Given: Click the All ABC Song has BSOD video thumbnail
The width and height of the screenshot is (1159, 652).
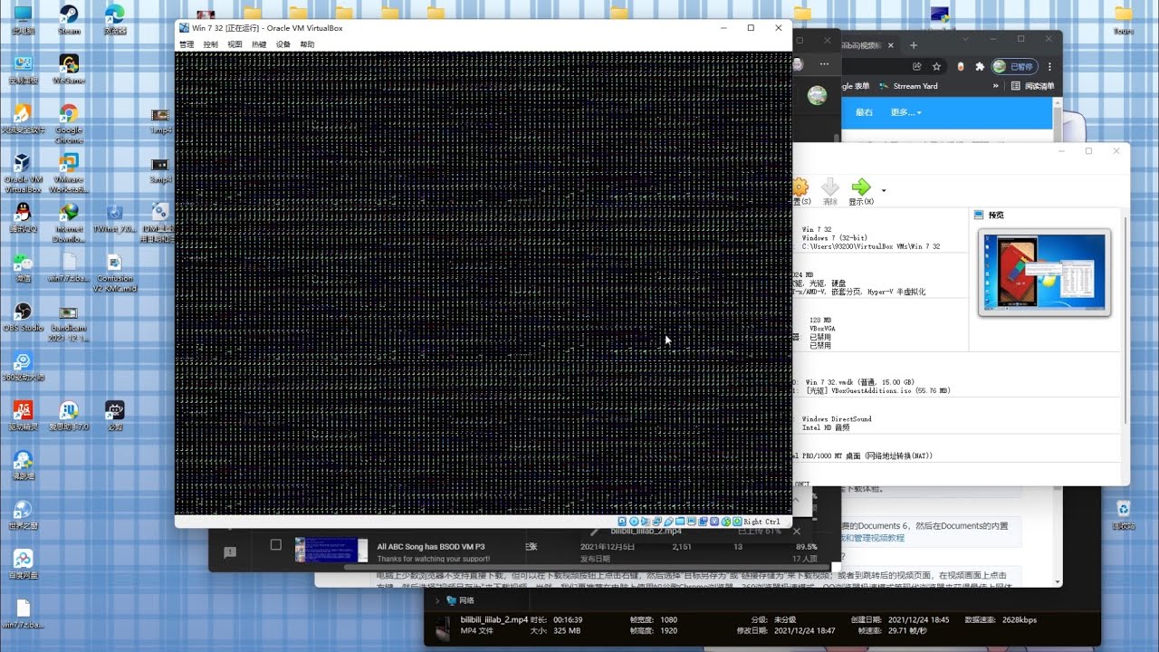Looking at the screenshot, I should click(331, 550).
